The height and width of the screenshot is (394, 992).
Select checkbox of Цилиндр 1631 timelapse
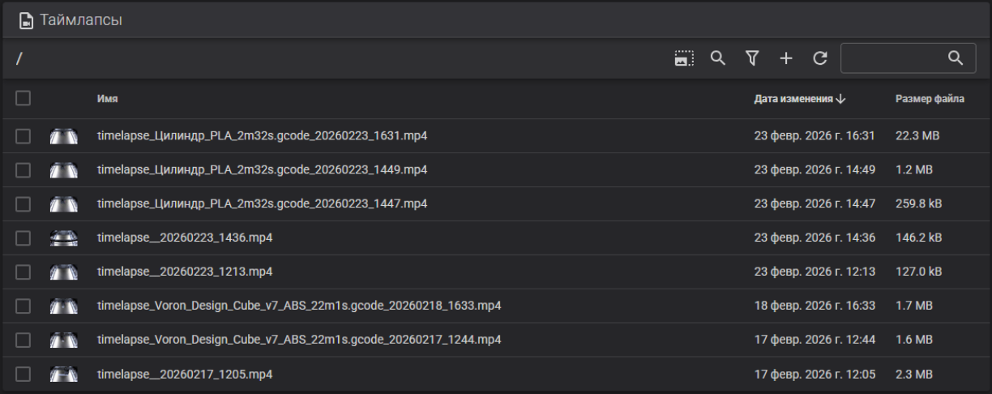click(23, 135)
